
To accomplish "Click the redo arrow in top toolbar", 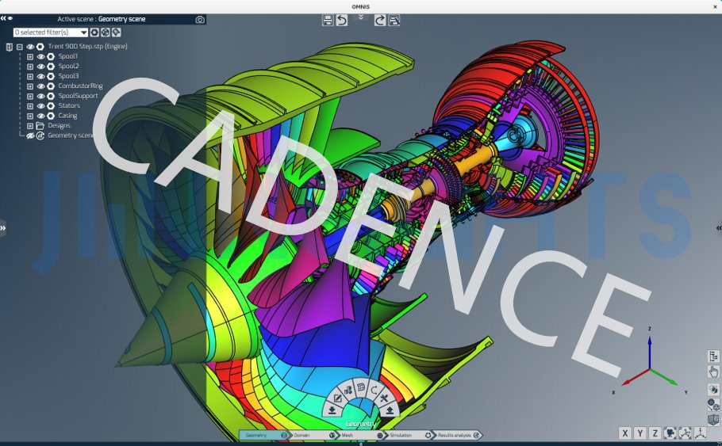I will click(x=380, y=20).
